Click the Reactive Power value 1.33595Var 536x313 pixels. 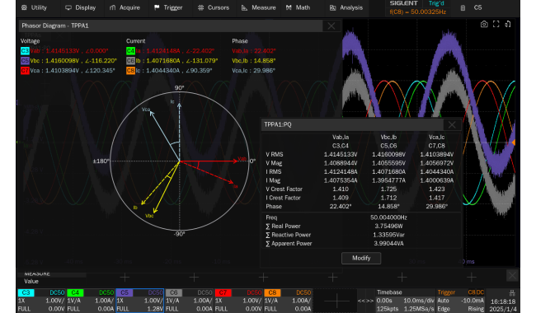click(388, 235)
